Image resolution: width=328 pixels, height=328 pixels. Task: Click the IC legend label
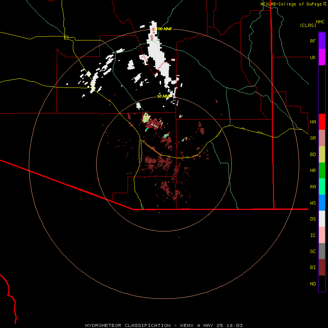pyautogui.click(x=313, y=235)
